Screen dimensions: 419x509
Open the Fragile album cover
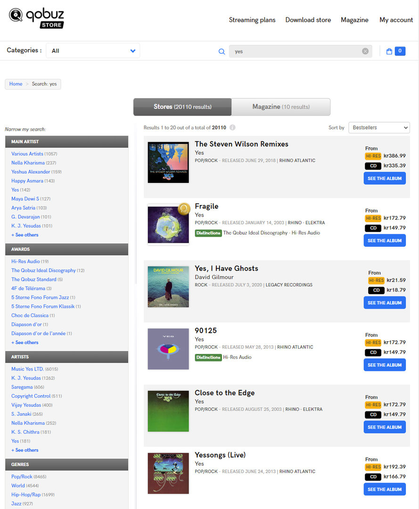(168, 225)
